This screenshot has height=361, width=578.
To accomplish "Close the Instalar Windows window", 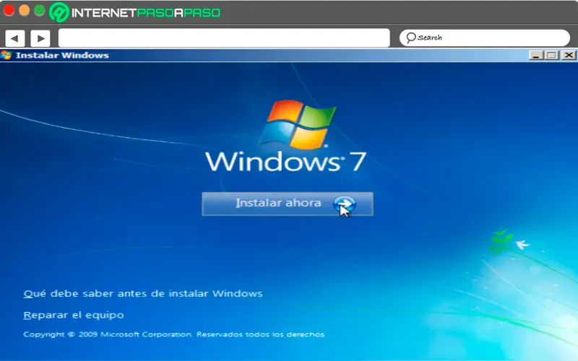I will click(569, 56).
